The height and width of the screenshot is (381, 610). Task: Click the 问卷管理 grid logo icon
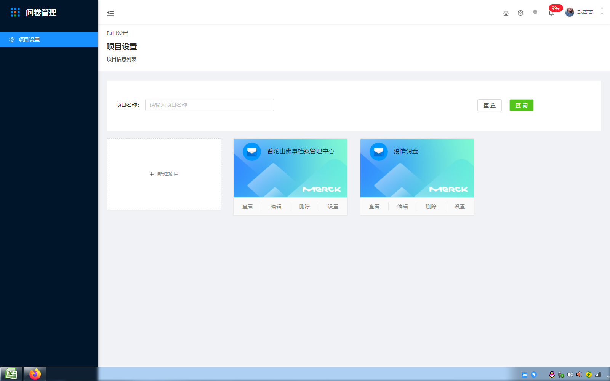pos(15,13)
